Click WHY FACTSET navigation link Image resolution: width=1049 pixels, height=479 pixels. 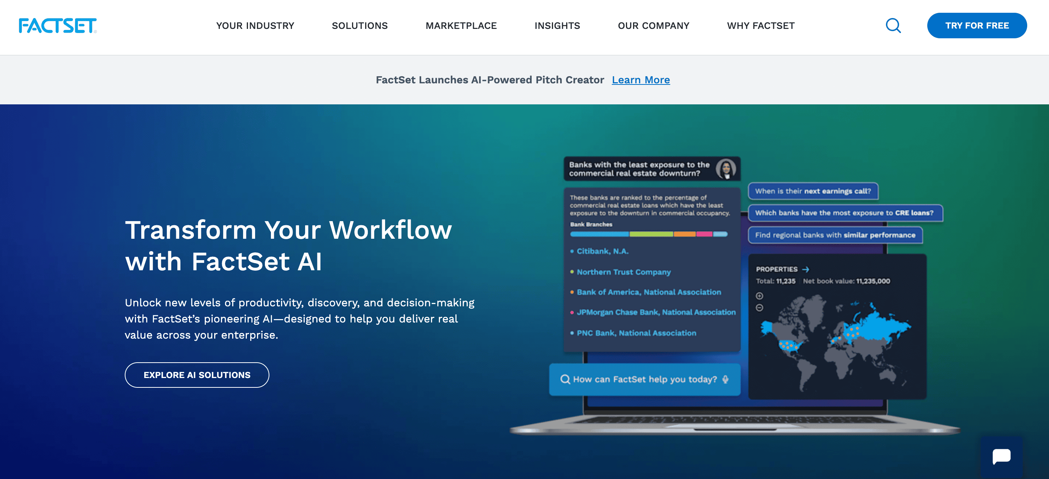tap(761, 26)
